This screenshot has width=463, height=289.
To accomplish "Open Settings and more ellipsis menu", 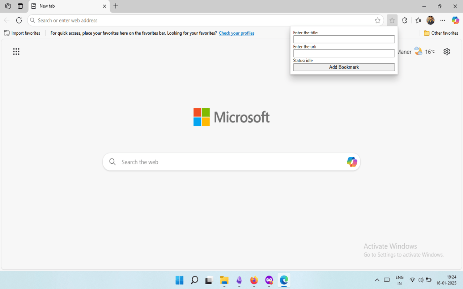I will coord(443,21).
